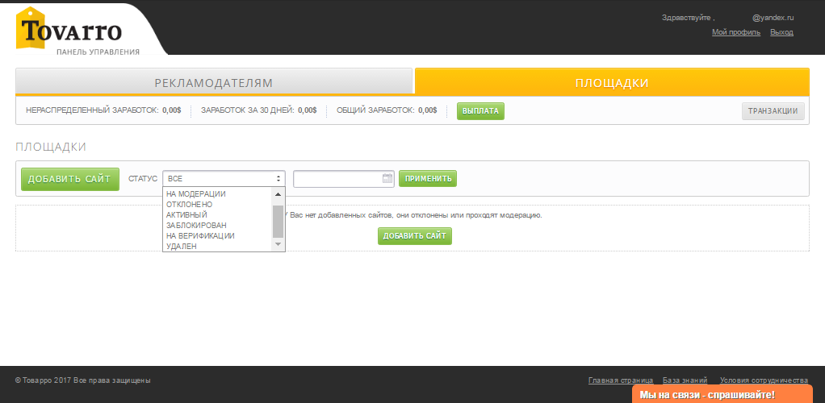Click the status list scrollbar thumb
The height and width of the screenshot is (403, 825).
point(278,221)
